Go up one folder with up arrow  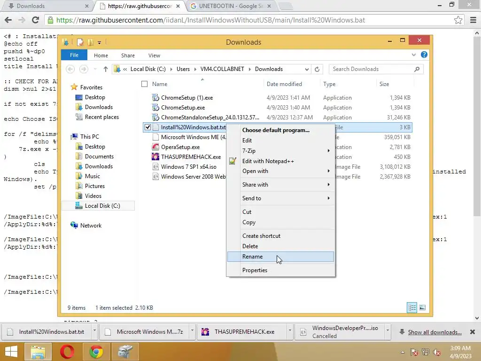[x=106, y=69]
